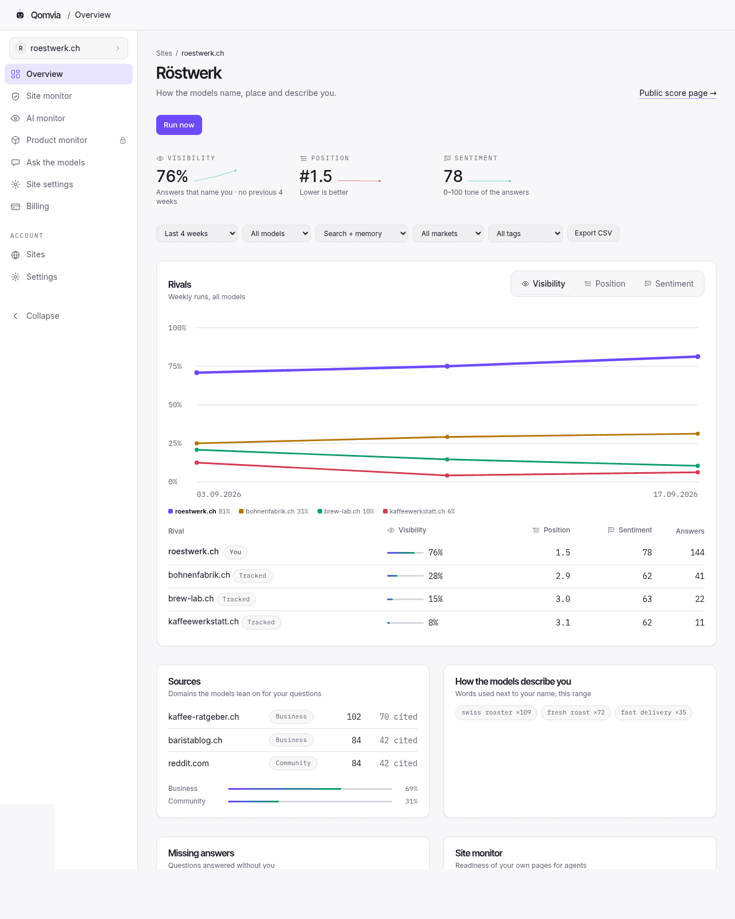The width and height of the screenshot is (735, 919).
Task: Click the Site monitor shield icon
Action: 16,96
